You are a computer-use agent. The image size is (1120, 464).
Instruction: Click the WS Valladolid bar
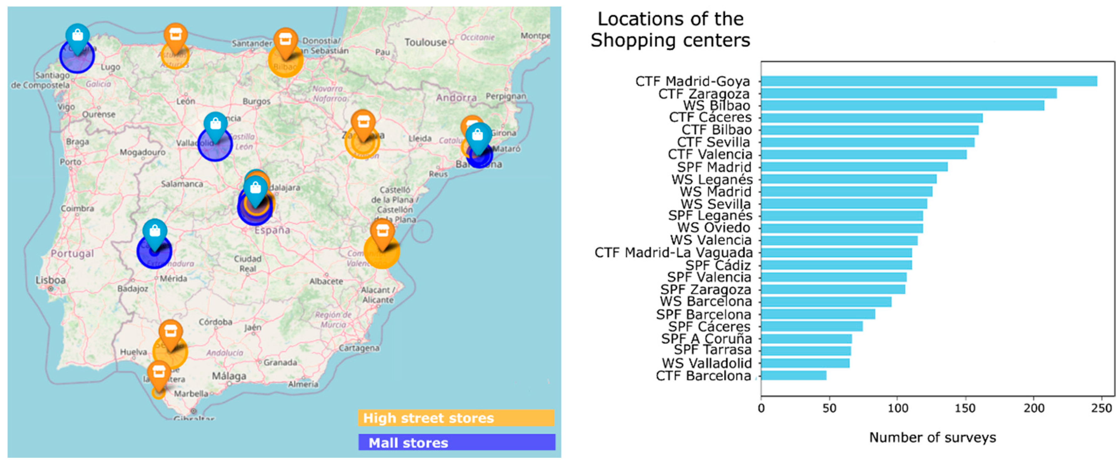805,363
